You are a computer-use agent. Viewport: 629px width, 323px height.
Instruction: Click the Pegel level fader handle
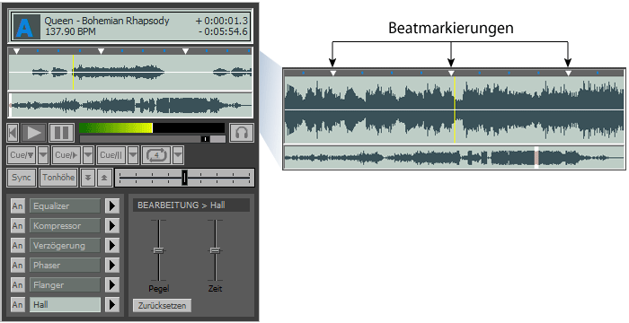tap(159, 250)
